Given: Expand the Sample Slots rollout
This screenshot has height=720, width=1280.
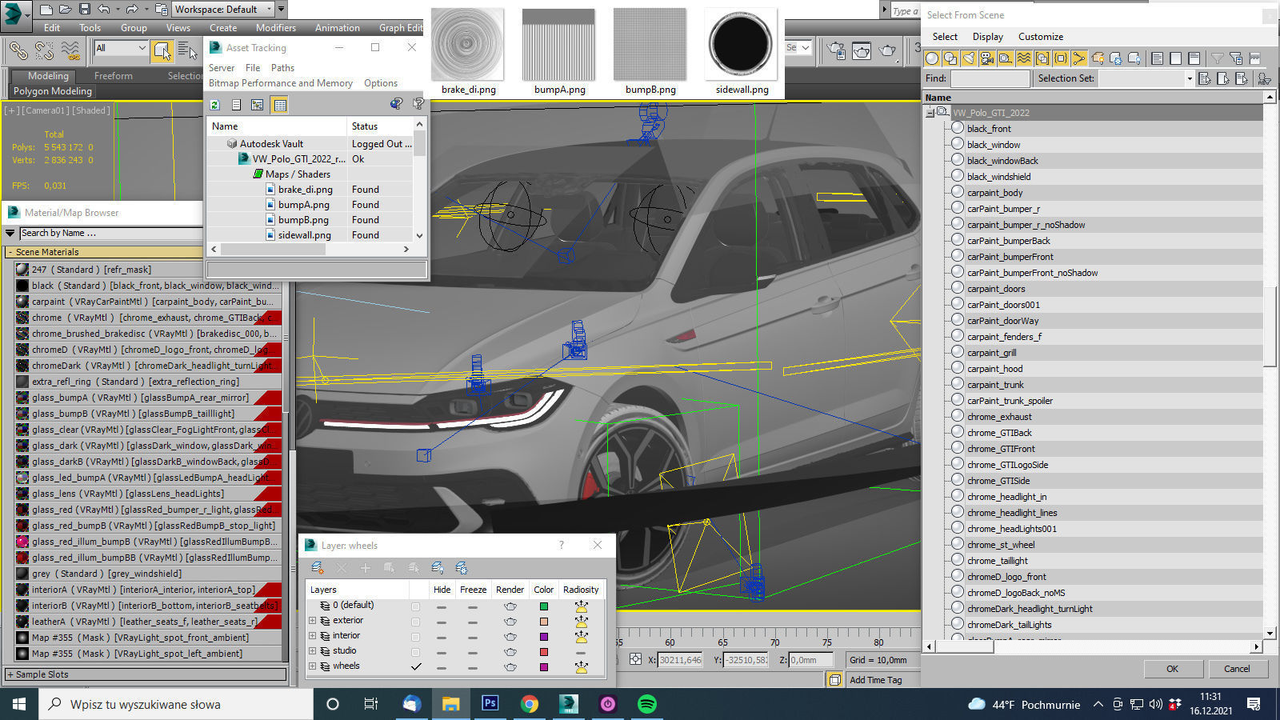Looking at the screenshot, I should pos(146,674).
